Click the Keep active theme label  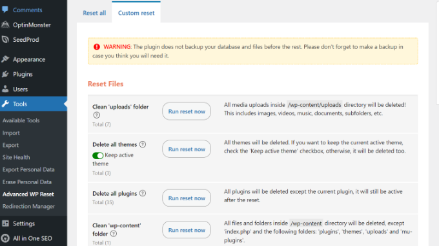[113, 159]
